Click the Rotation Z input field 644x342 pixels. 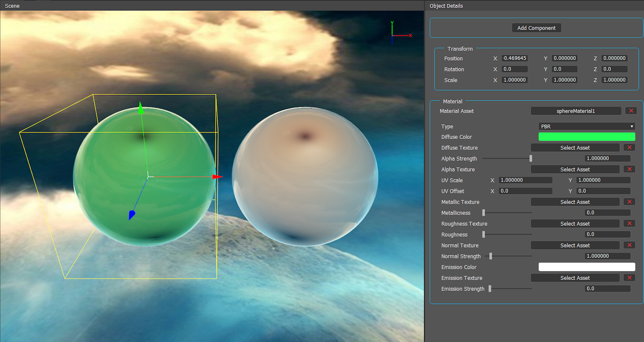(614, 69)
